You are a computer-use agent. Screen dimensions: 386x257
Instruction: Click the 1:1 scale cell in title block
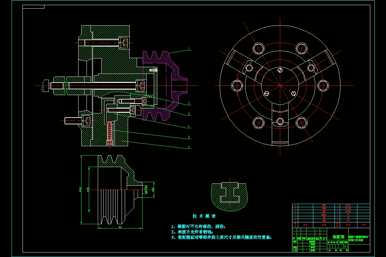[346, 246]
